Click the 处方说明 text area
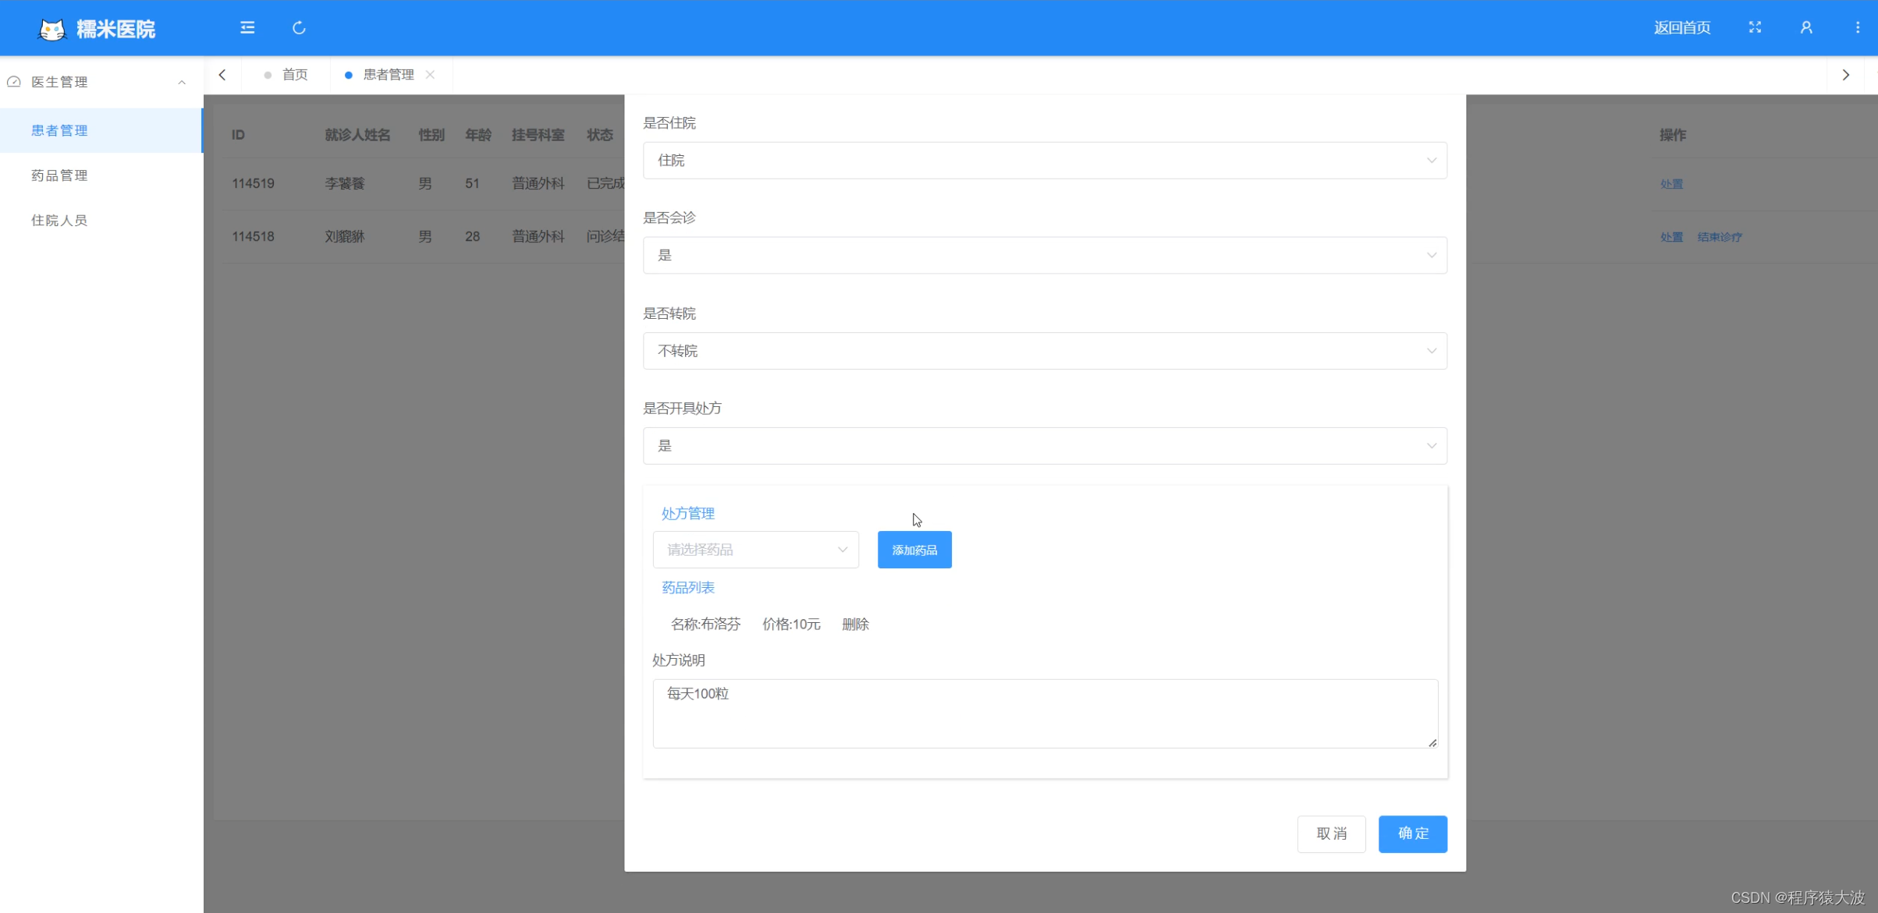The width and height of the screenshot is (1878, 913). (1044, 713)
